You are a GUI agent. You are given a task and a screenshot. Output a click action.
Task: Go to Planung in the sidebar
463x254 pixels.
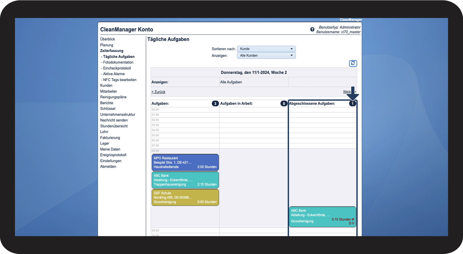pos(107,45)
